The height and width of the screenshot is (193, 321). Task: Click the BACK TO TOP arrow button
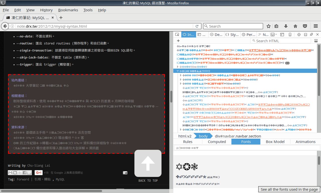tap(148, 163)
